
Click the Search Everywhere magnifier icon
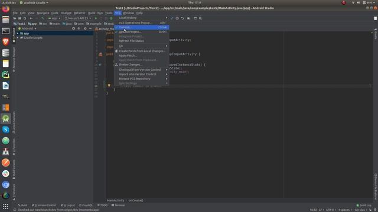[200, 18]
